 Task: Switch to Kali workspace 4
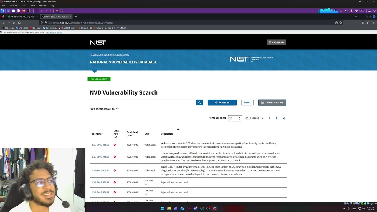50,11
